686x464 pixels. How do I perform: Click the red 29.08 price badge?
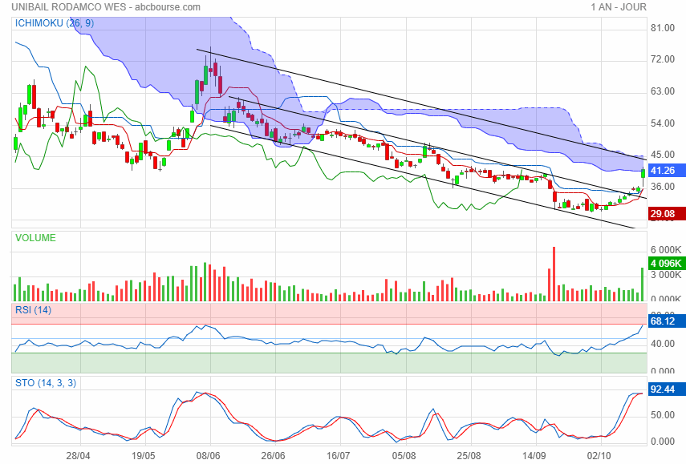666,214
